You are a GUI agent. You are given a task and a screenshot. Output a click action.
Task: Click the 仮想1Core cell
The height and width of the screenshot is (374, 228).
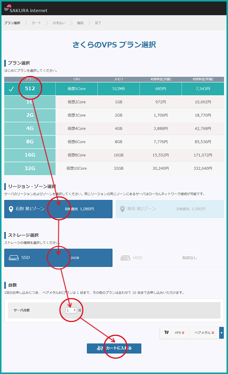click(x=77, y=89)
